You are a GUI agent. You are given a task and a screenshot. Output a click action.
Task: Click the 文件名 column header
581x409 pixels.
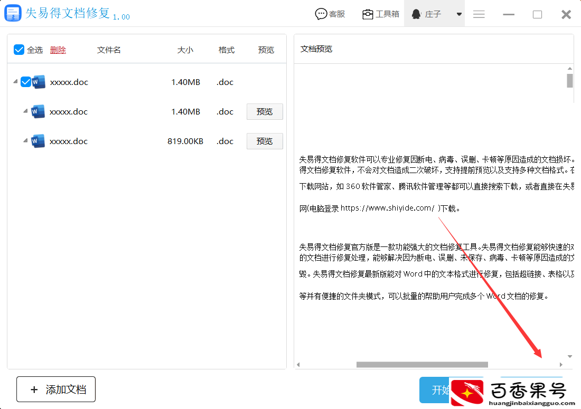point(109,50)
